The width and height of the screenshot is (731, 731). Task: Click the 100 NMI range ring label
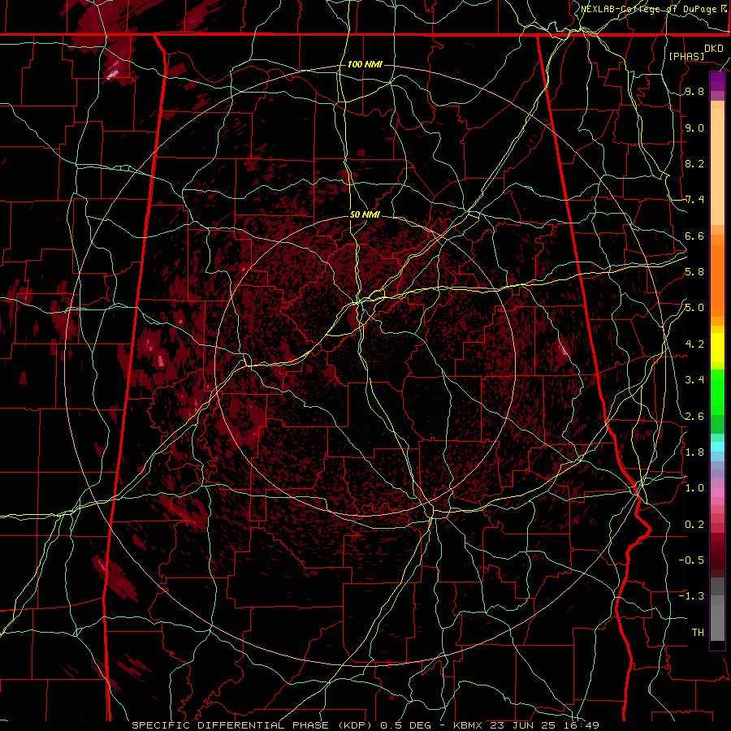(x=365, y=64)
